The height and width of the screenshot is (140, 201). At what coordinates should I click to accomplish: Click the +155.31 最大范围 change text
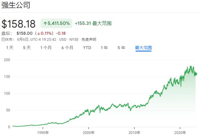coord(93,24)
